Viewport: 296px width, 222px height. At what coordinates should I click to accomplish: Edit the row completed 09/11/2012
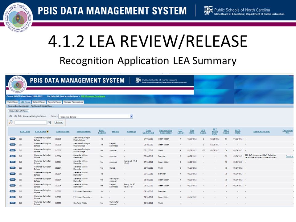pos(12,174)
